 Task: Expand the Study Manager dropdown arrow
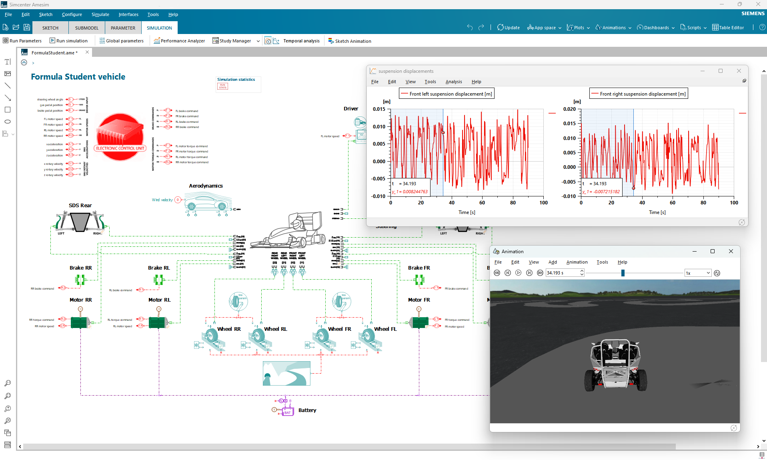tap(258, 41)
